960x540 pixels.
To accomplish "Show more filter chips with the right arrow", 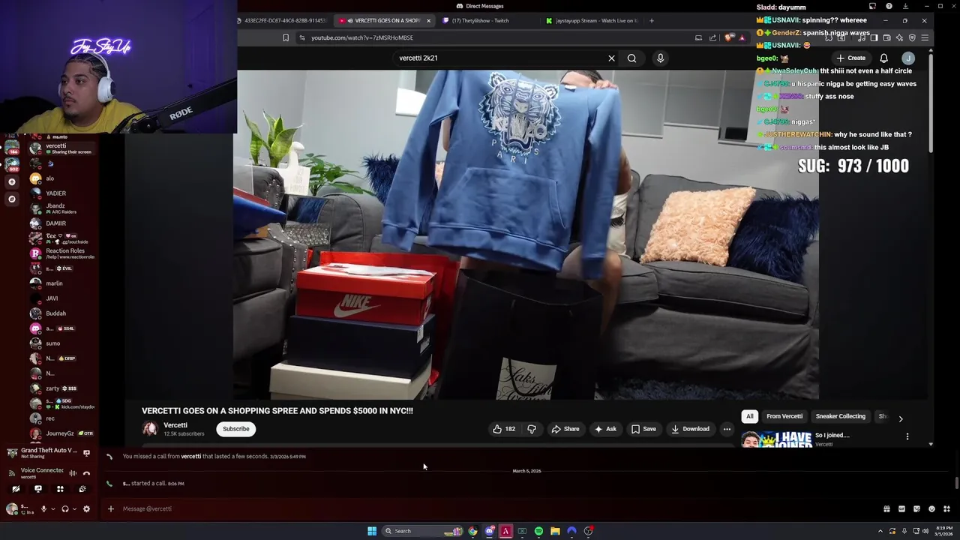I will coord(901,418).
